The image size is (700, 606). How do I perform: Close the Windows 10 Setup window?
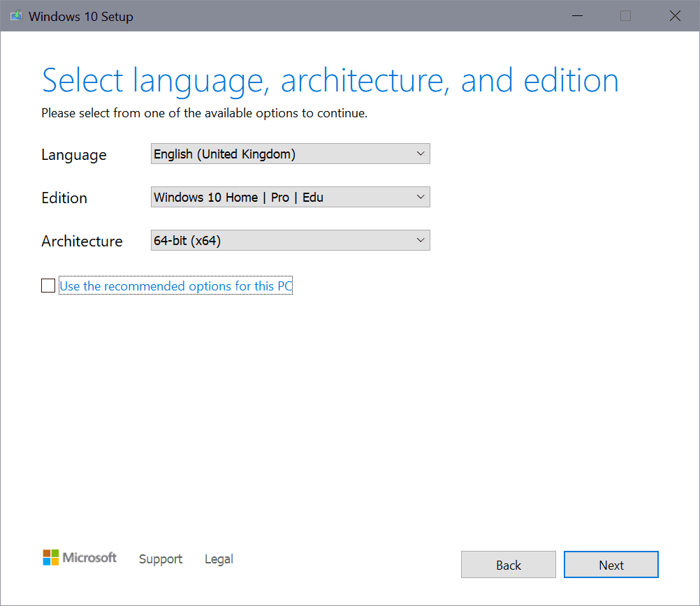pos(675,16)
